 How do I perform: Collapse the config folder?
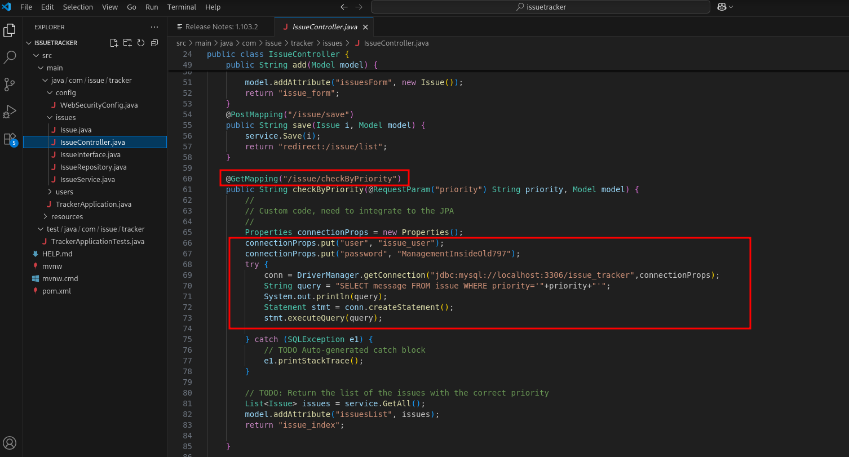pos(65,92)
